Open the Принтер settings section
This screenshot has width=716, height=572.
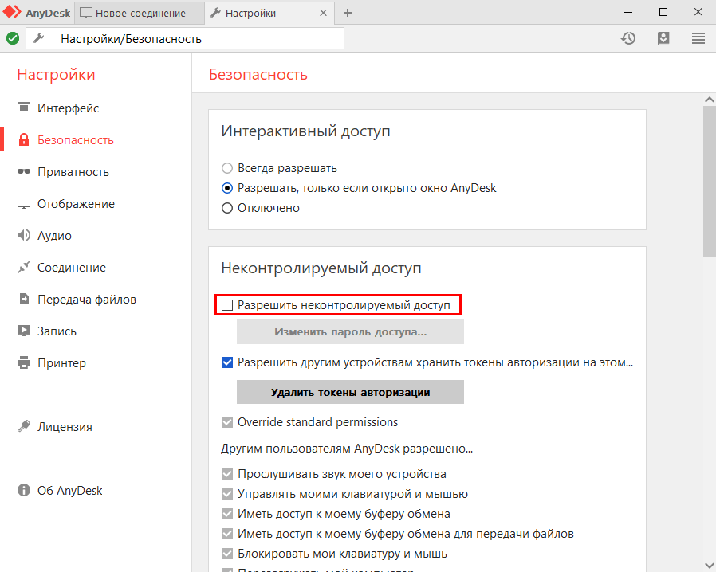pos(61,362)
